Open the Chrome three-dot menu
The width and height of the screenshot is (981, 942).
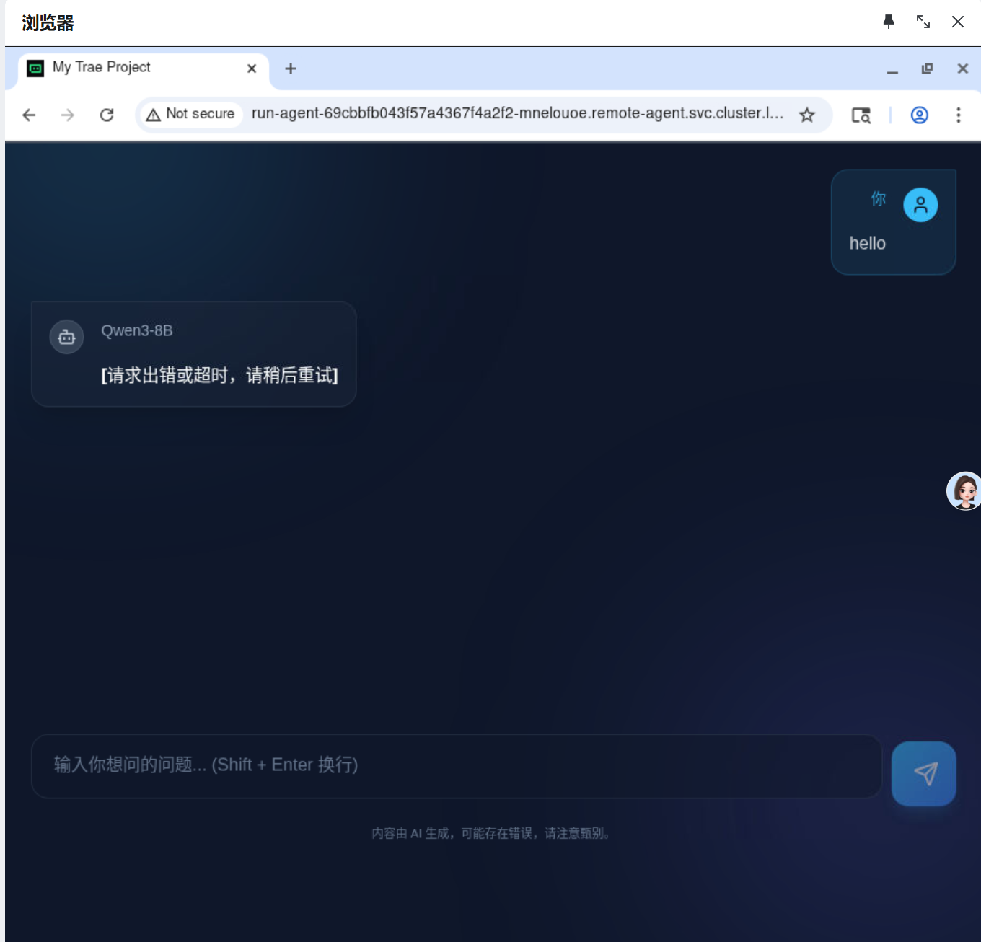958,115
